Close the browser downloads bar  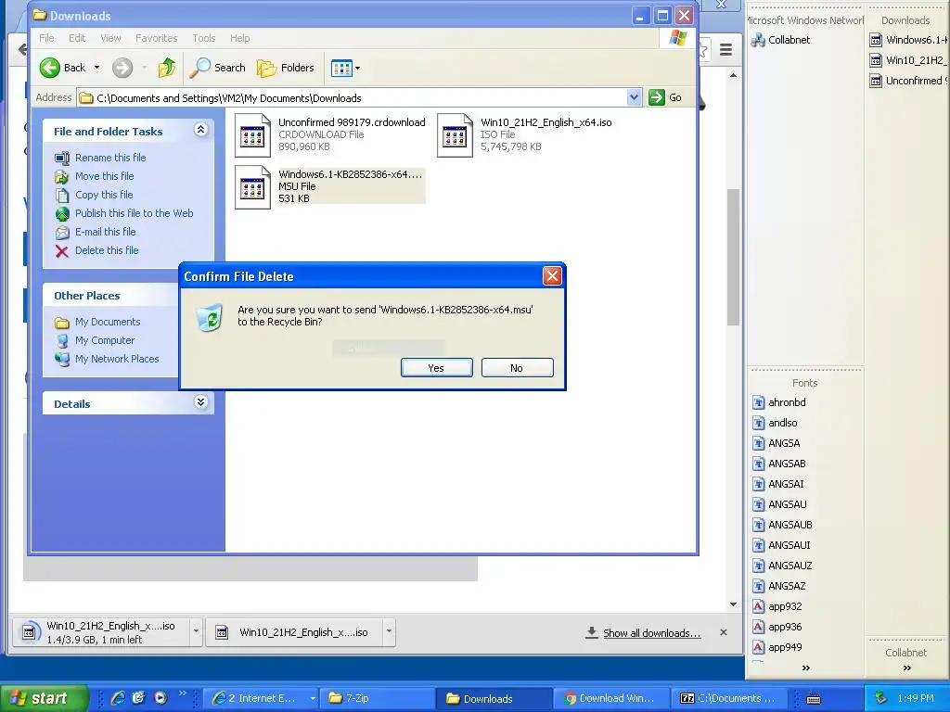pyautogui.click(x=724, y=632)
